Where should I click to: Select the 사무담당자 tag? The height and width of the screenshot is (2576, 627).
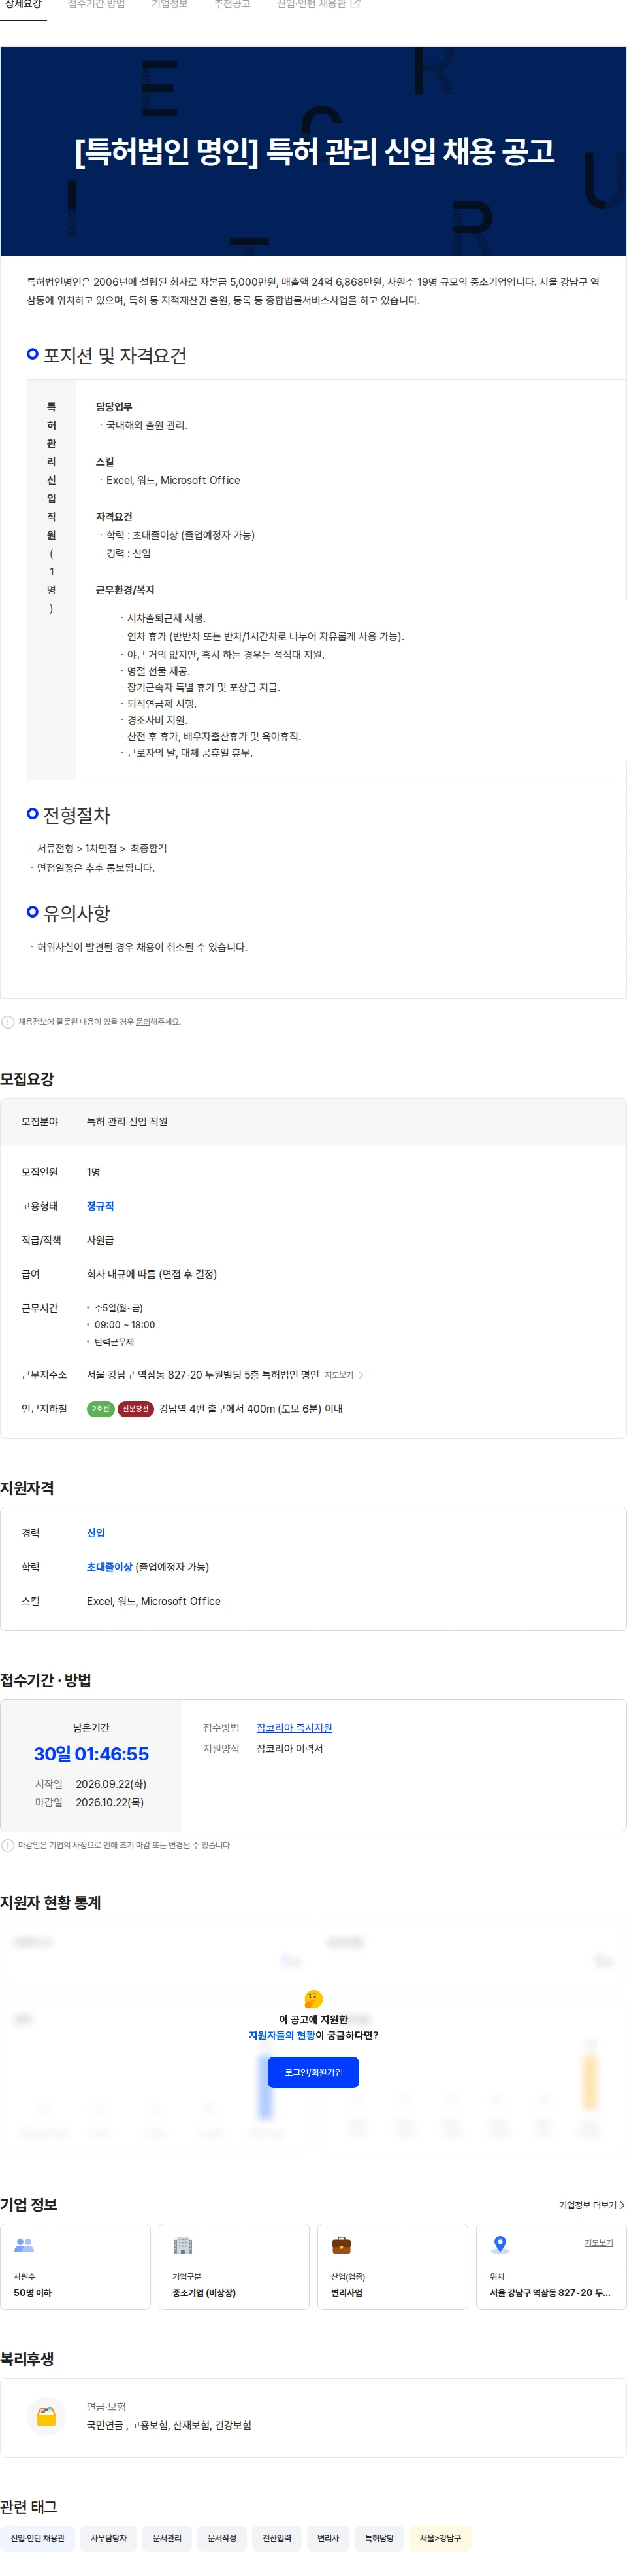(109, 2538)
